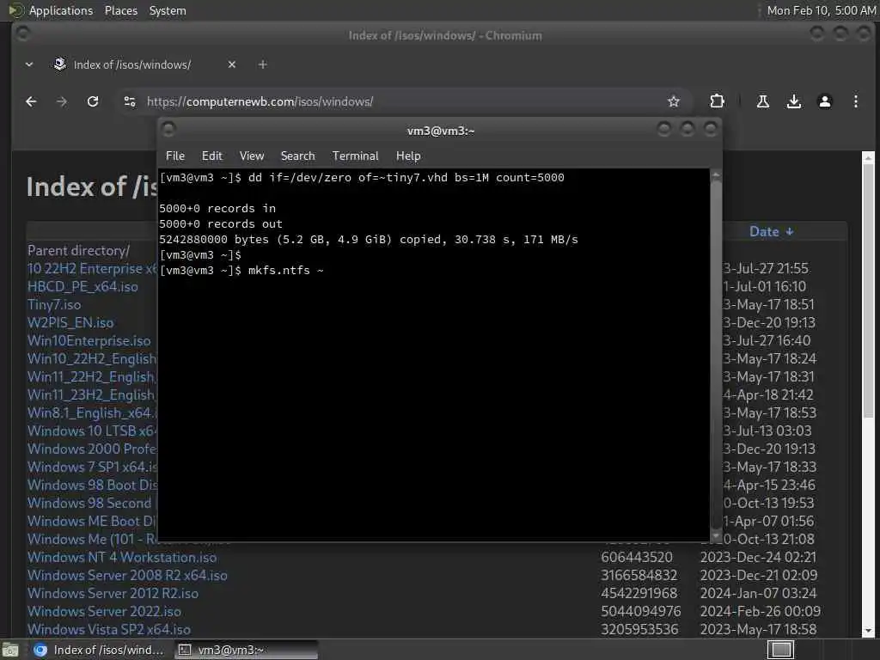Viewport: 880px width, 660px height.
Task: Download Windows Server 2012 R2.iso
Action: click(x=113, y=593)
